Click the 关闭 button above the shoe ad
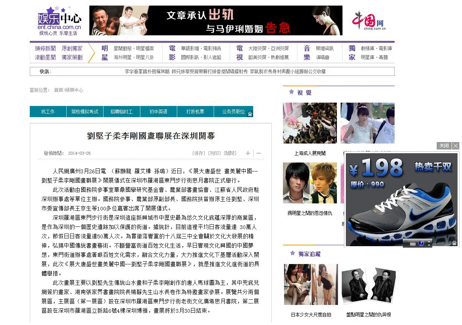Image resolution: width=462 pixels, height=325 pixels. [444, 146]
